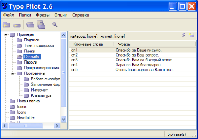
Task: Click the vertical scrollbar thumb in tree
Action: [x=63, y=73]
